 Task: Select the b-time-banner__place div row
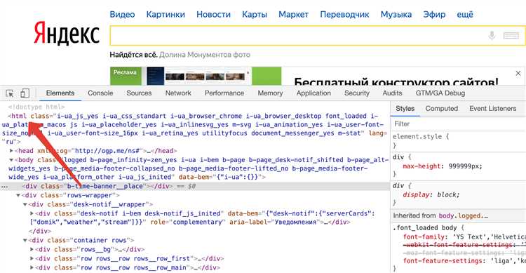coord(194,186)
